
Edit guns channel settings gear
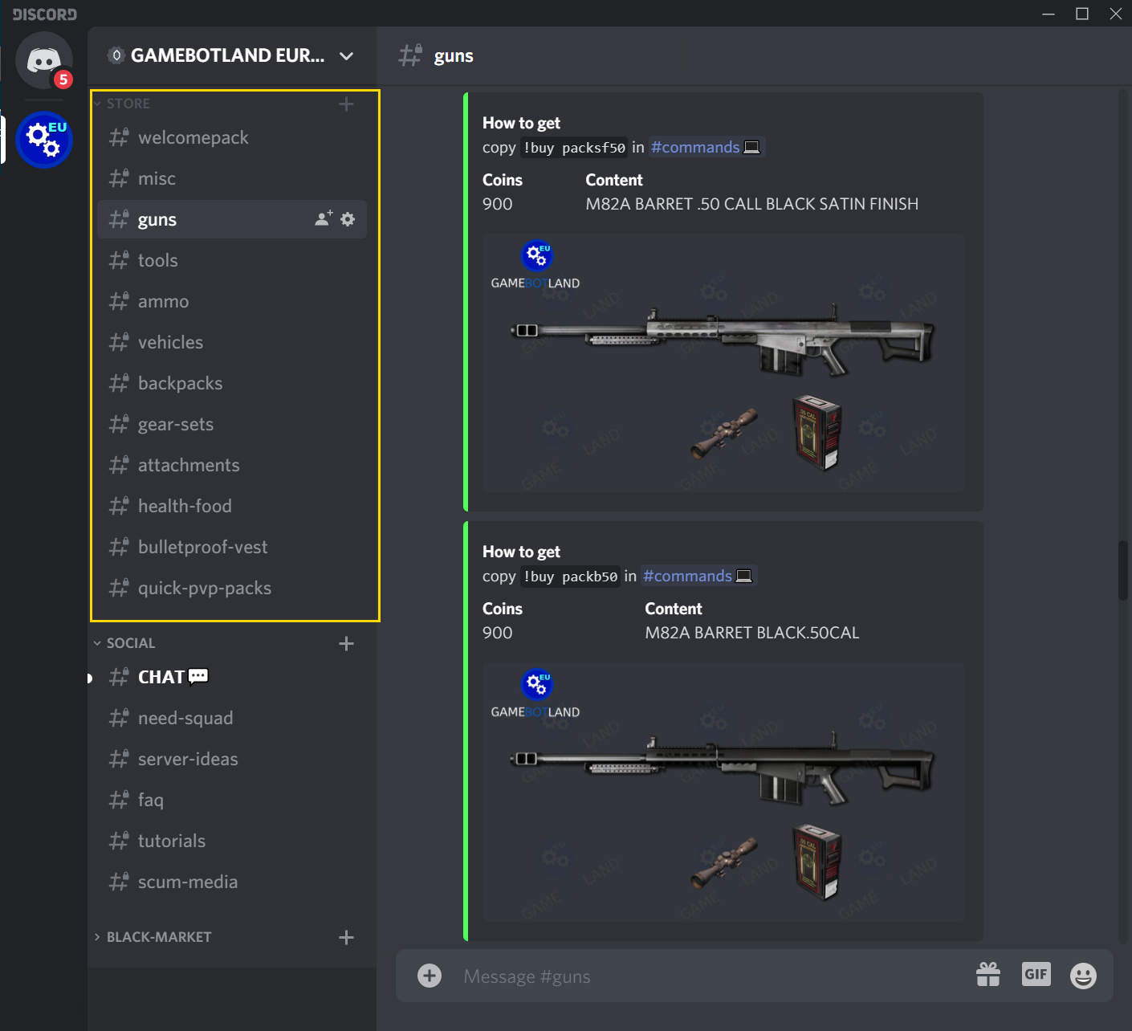tap(348, 219)
